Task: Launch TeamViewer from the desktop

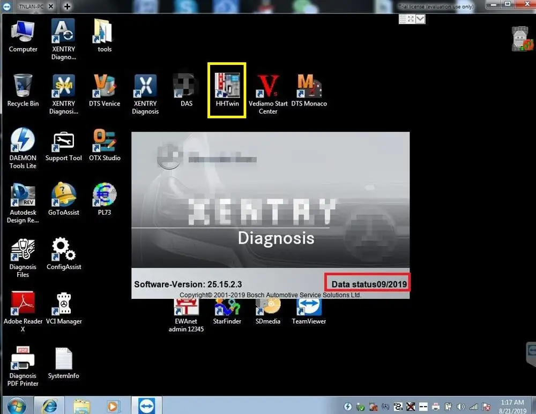Action: [309, 311]
